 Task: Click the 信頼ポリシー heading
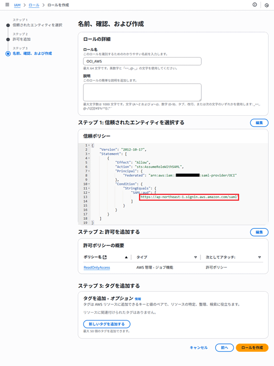97,136
